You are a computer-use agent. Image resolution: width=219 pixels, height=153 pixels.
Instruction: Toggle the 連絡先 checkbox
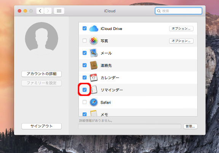pyautogui.click(x=85, y=65)
